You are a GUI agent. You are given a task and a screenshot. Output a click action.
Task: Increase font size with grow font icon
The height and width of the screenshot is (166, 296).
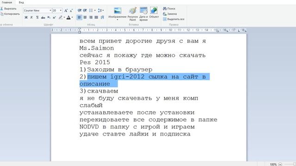pyautogui.click(x=66, y=11)
